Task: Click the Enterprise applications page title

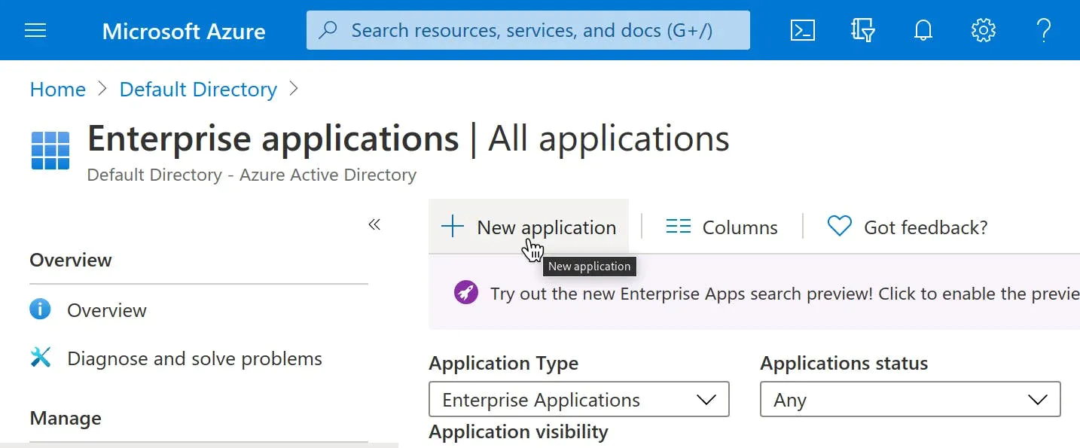Action: [x=273, y=139]
